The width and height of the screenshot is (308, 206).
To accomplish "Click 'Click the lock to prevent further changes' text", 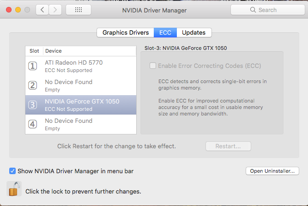I will click(x=83, y=192).
